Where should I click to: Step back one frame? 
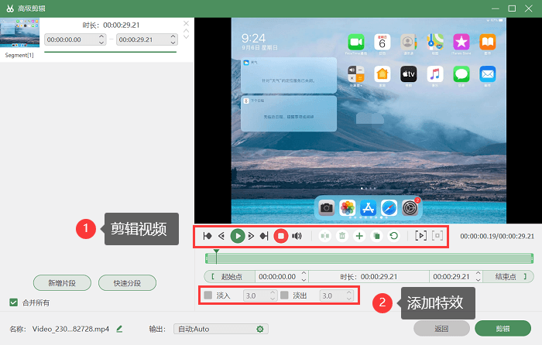tap(221, 236)
